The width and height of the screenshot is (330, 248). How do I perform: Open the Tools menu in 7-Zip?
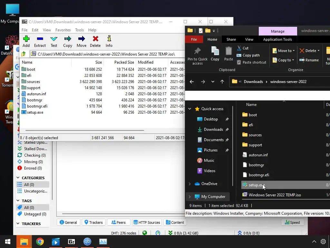click(79, 30)
